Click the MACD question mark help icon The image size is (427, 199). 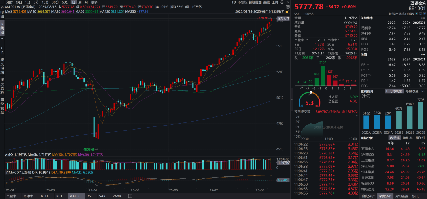coord(7,173)
